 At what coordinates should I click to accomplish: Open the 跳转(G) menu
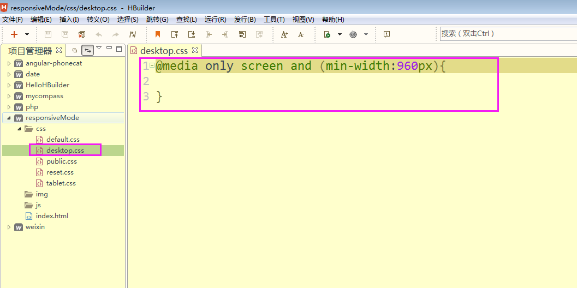pyautogui.click(x=157, y=20)
